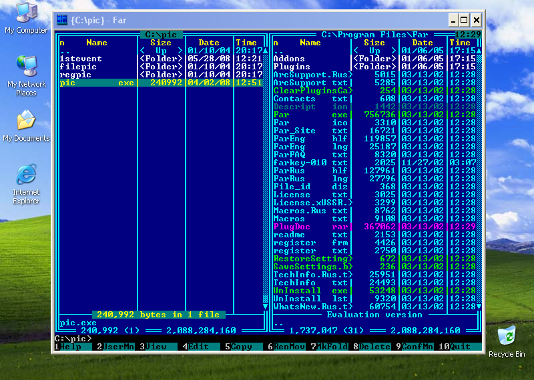Click the C:\pic left panel title
The height and width of the screenshot is (380, 534).
[x=161, y=35]
